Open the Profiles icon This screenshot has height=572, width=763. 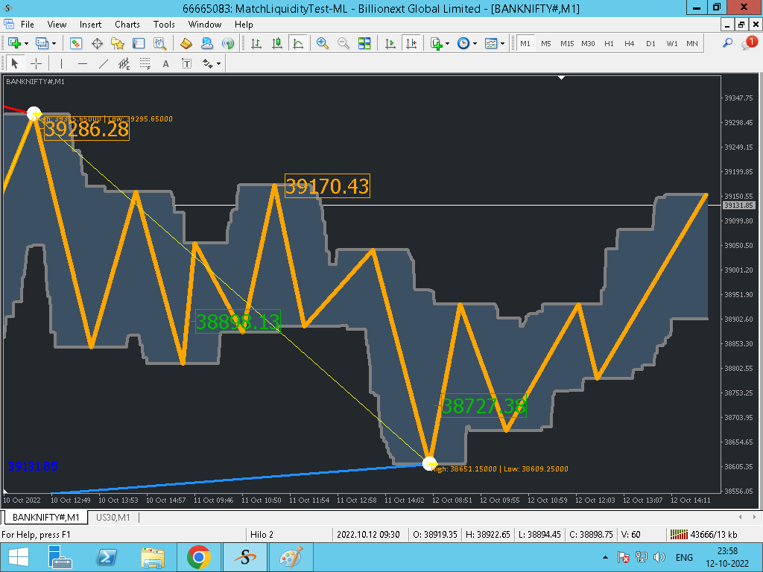click(42, 43)
